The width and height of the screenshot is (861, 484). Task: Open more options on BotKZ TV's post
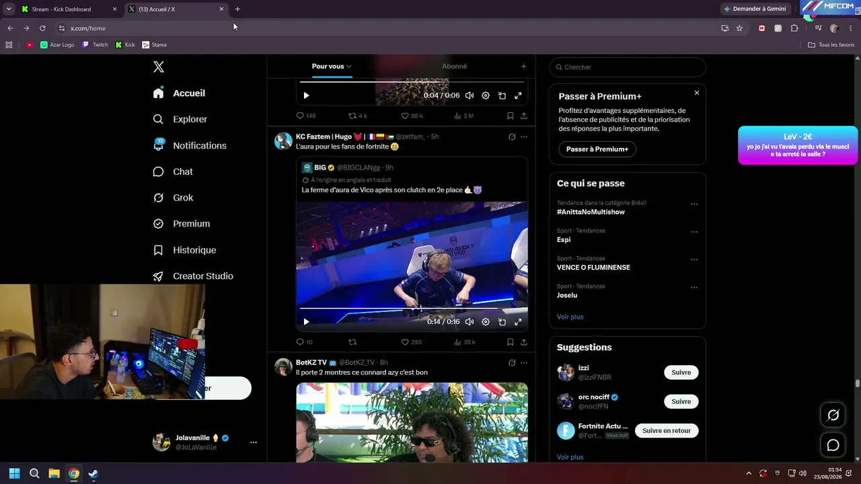tap(524, 362)
